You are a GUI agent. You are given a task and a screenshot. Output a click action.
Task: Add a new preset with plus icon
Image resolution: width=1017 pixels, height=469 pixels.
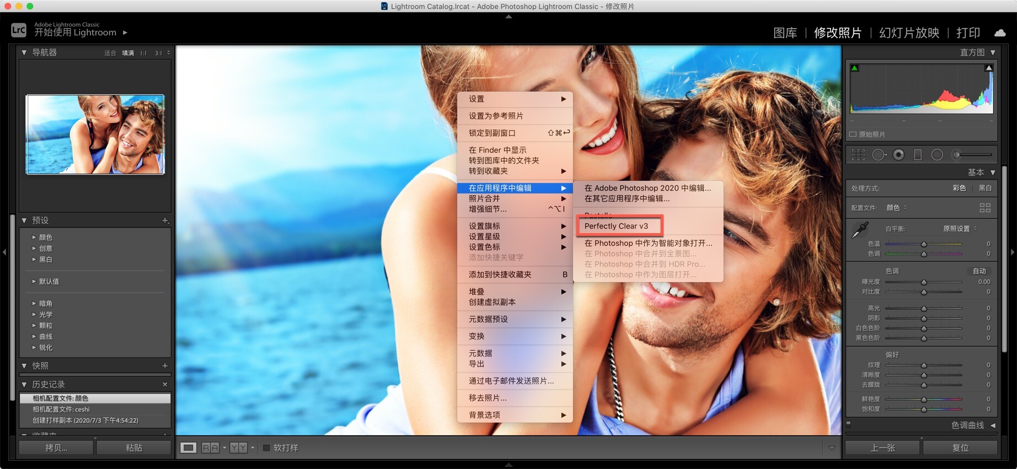[x=165, y=220]
